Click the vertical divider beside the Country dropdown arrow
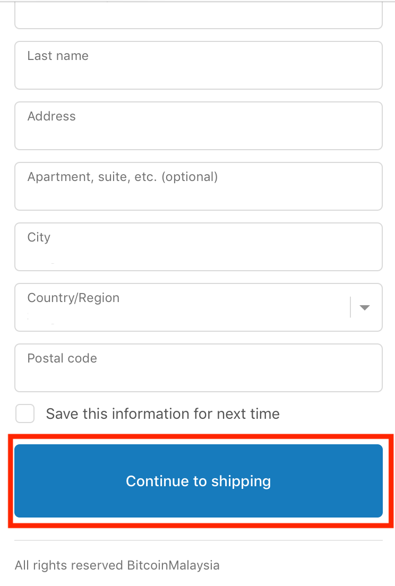The image size is (395, 586). [x=350, y=307]
